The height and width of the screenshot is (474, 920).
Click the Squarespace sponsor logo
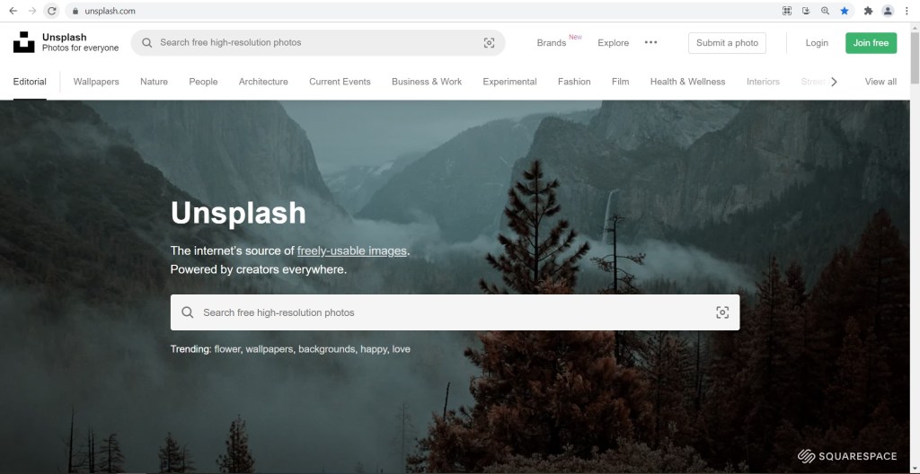tap(847, 456)
